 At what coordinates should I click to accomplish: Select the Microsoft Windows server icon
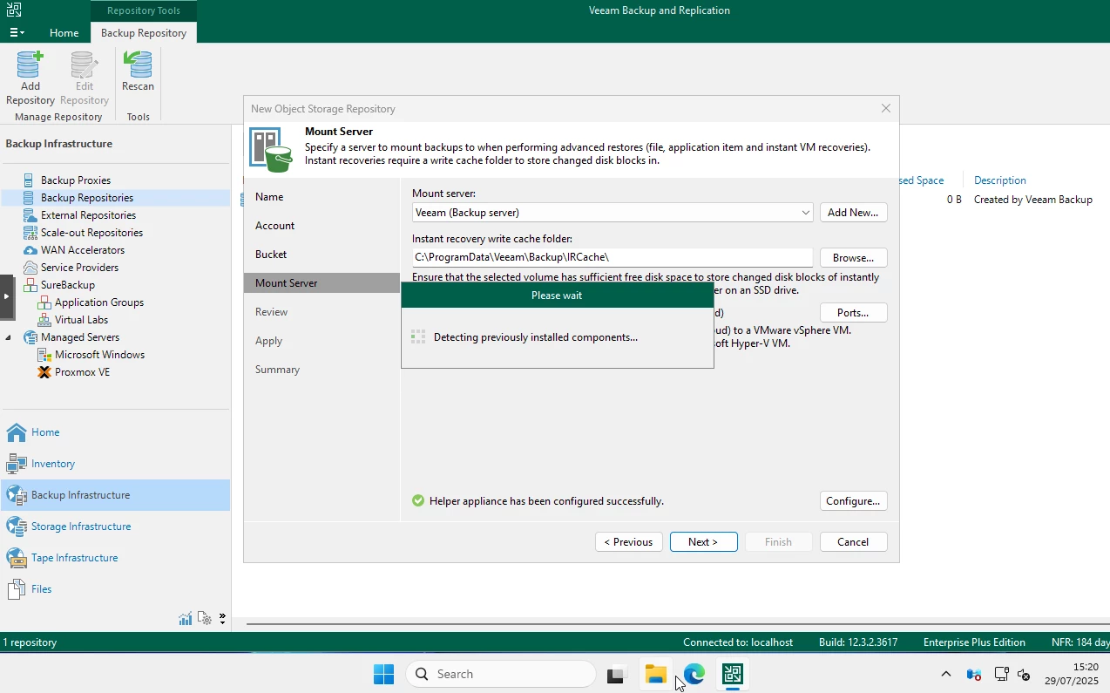44,355
